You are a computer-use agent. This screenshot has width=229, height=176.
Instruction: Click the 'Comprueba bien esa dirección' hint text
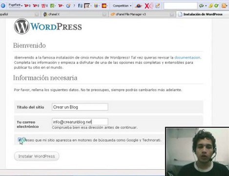95,128
